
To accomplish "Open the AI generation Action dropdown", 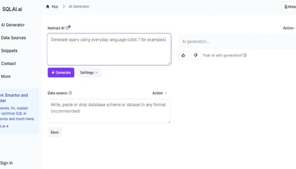I will click(x=289, y=28).
